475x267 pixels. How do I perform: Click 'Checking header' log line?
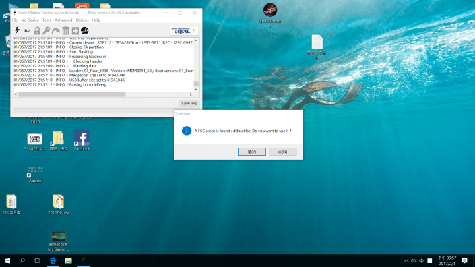pyautogui.click(x=58, y=61)
